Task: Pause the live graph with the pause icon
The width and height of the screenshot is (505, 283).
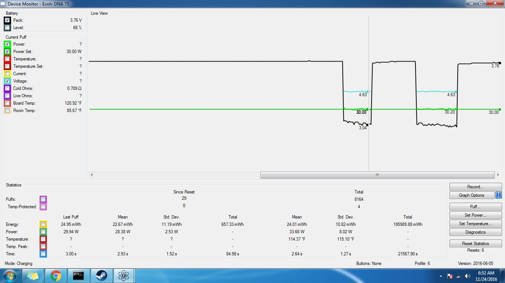Action: [x=498, y=195]
